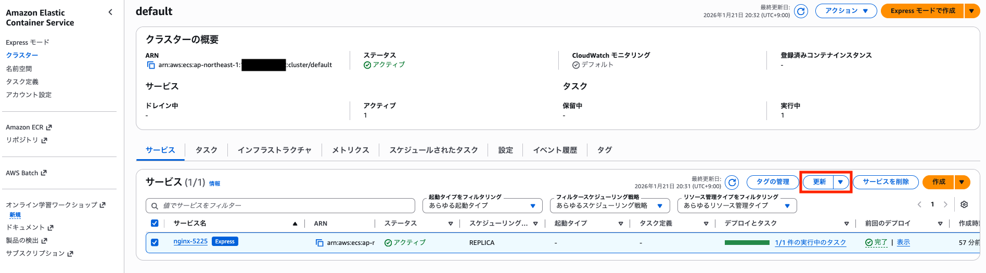Open the 1/1 件の実行中のタスク link

pyautogui.click(x=810, y=243)
